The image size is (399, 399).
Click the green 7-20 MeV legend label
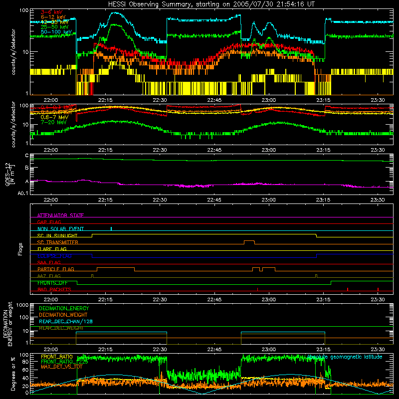point(54,122)
